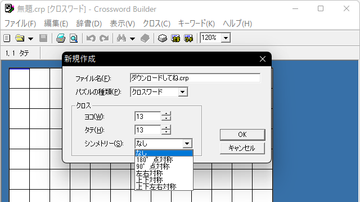Click the ファイル名 text field

click(195, 78)
